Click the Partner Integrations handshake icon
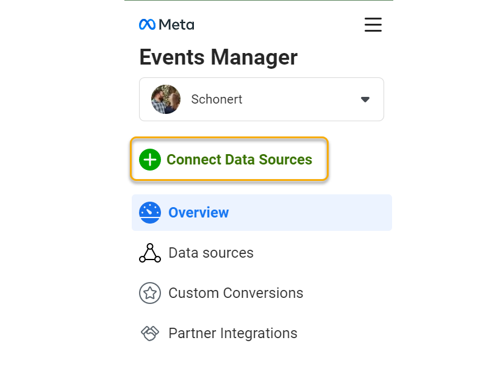 [x=149, y=333]
